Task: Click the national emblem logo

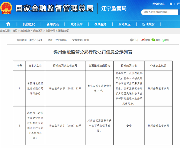Action: point(6,8)
